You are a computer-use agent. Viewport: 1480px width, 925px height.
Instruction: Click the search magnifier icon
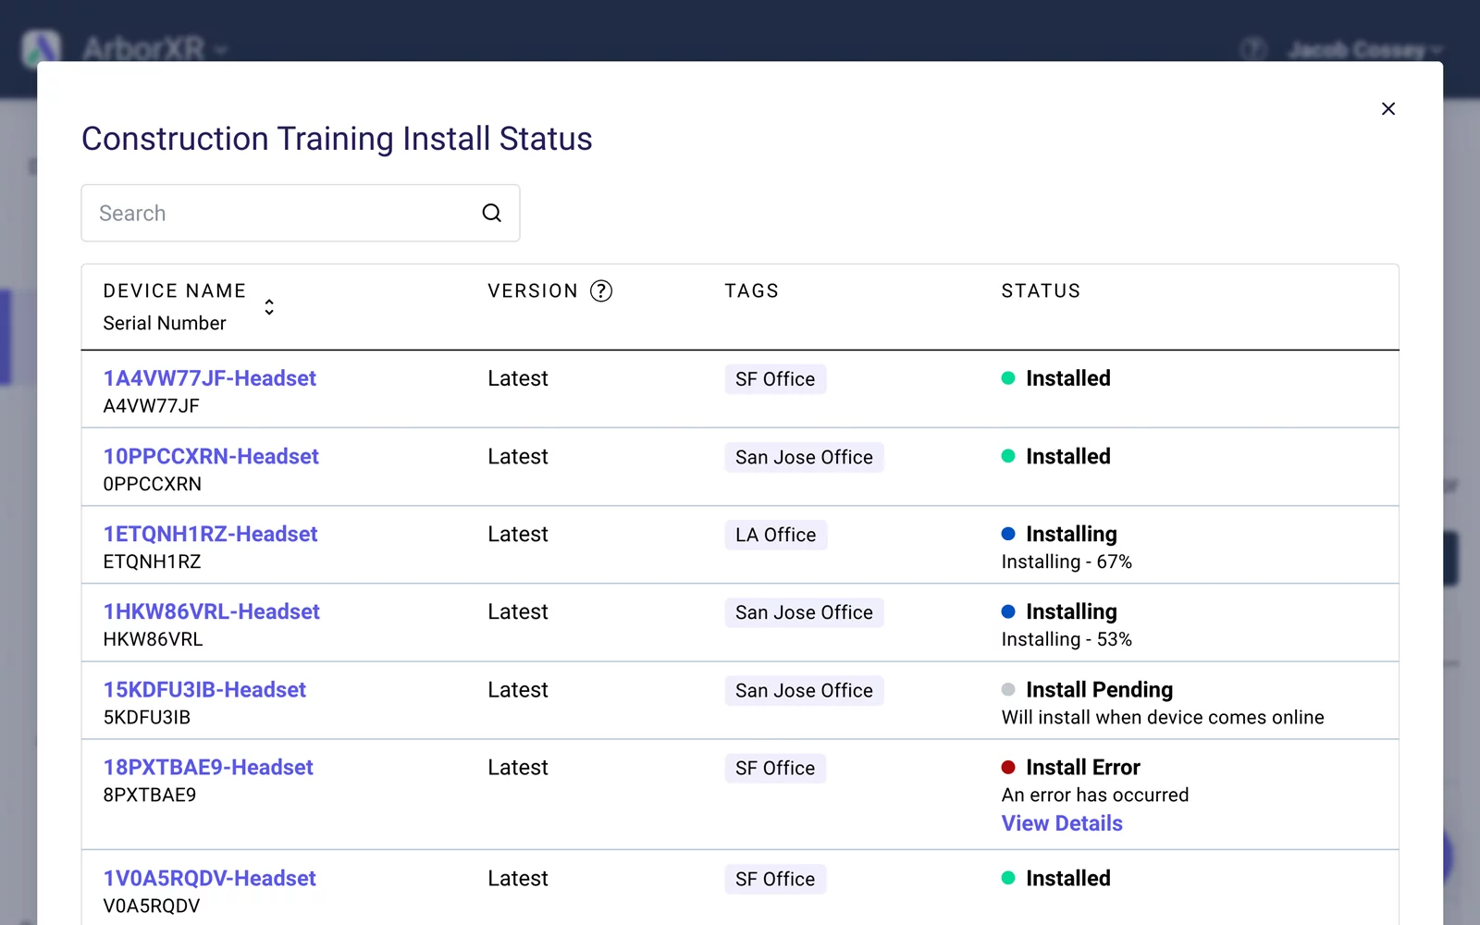coord(491,213)
